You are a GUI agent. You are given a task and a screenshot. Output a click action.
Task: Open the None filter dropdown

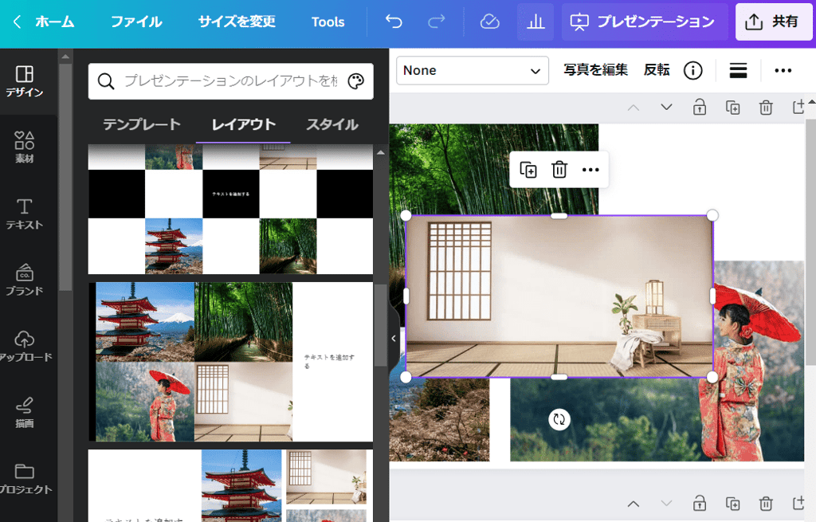tap(473, 70)
